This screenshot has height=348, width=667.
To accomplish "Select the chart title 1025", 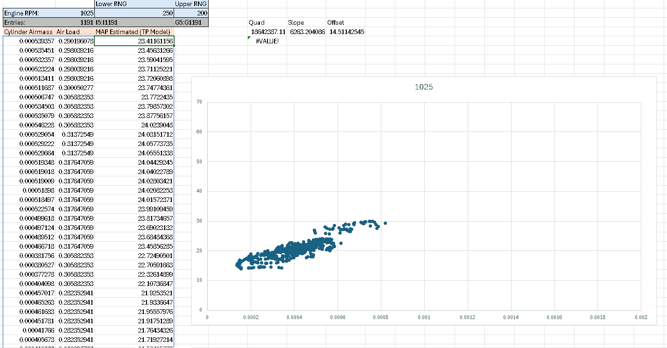I will (x=424, y=87).
